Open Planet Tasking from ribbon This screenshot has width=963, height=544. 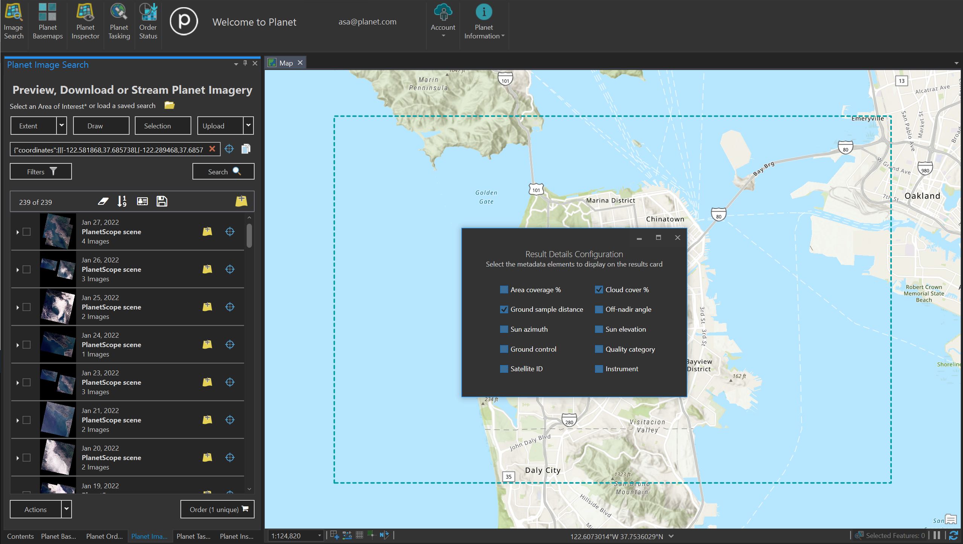pyautogui.click(x=119, y=21)
